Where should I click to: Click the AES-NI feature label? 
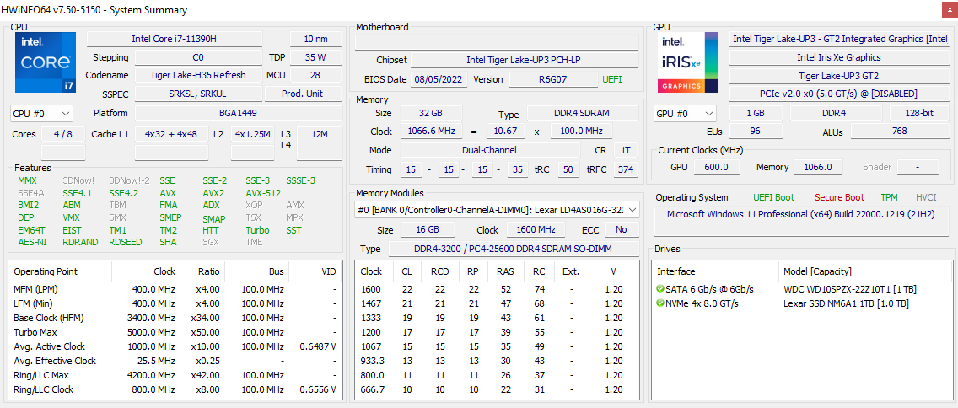click(32, 242)
